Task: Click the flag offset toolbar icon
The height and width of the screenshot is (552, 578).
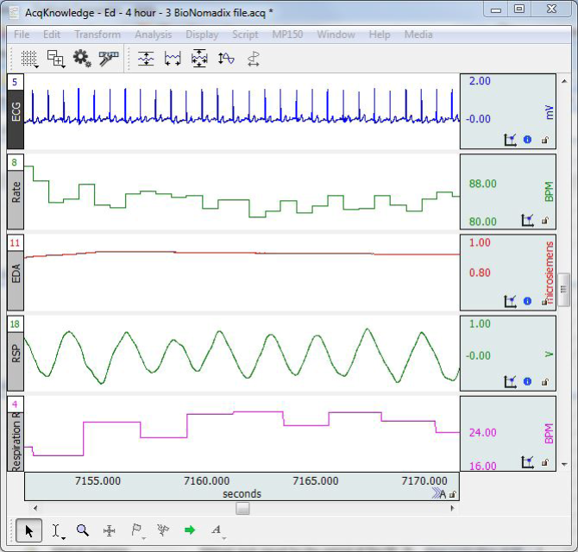Action: click(254, 59)
